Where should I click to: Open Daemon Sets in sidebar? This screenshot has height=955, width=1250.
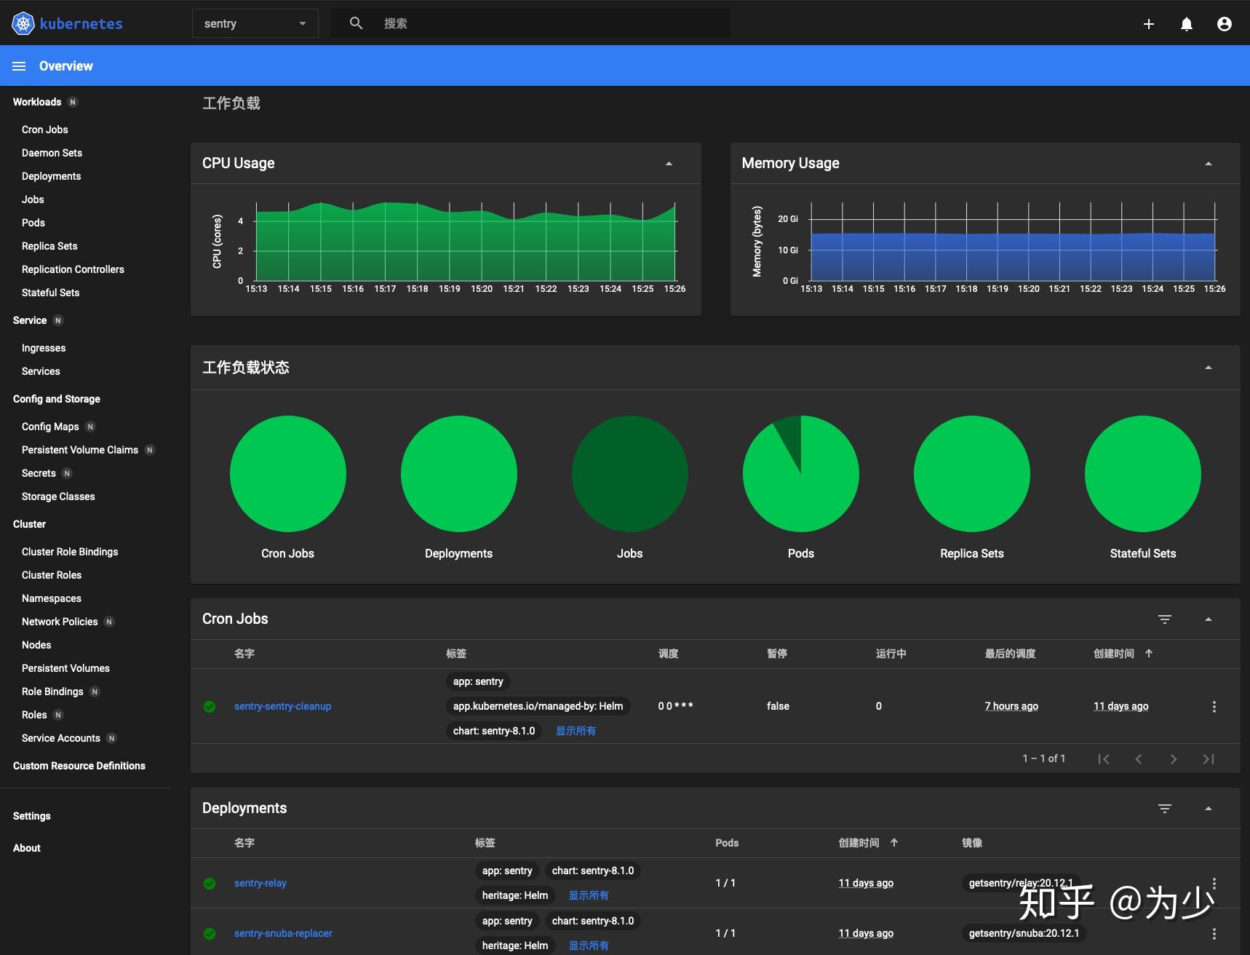[x=52, y=153]
